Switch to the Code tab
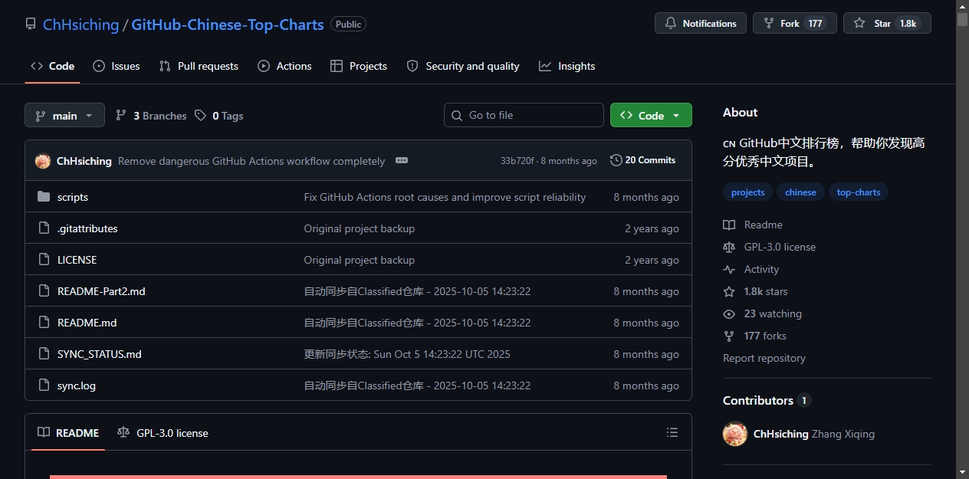Viewport: 969px width, 479px height. [x=52, y=66]
